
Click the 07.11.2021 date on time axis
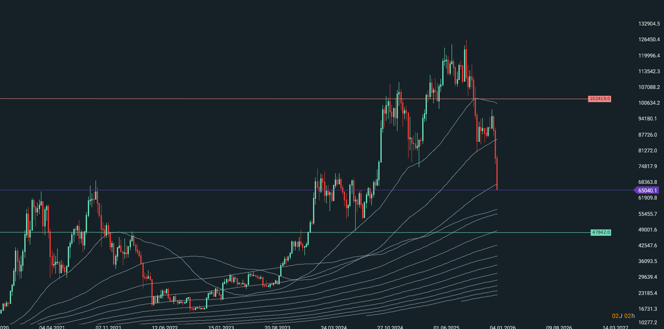coord(109,327)
